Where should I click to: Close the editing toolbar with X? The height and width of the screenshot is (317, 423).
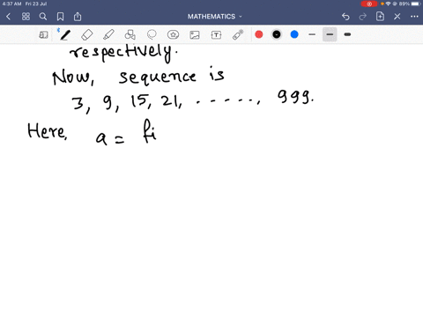click(397, 17)
